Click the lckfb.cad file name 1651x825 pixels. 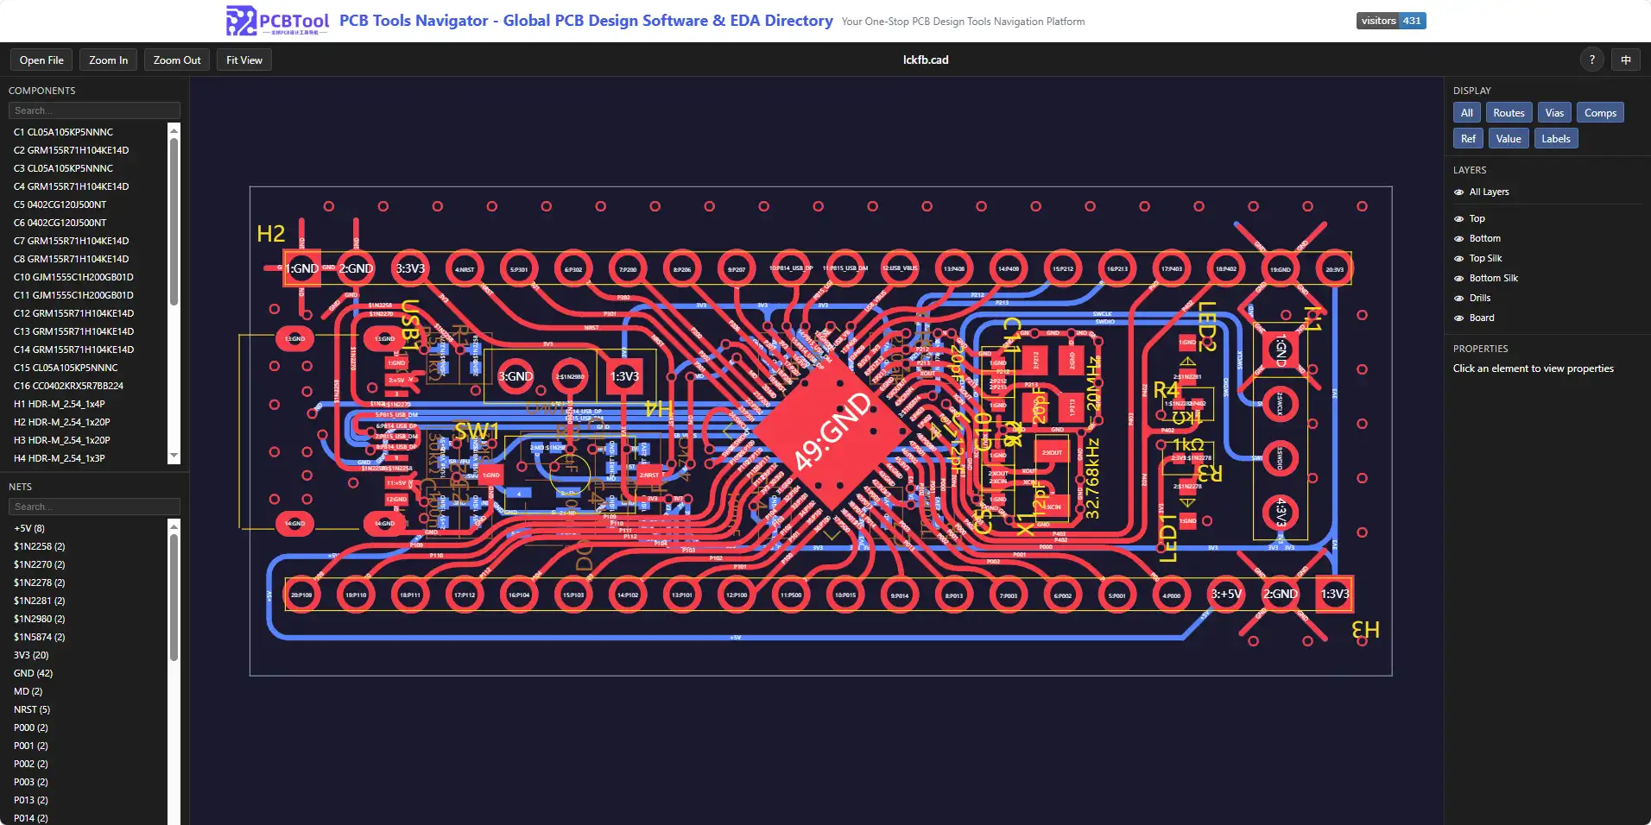coord(926,60)
